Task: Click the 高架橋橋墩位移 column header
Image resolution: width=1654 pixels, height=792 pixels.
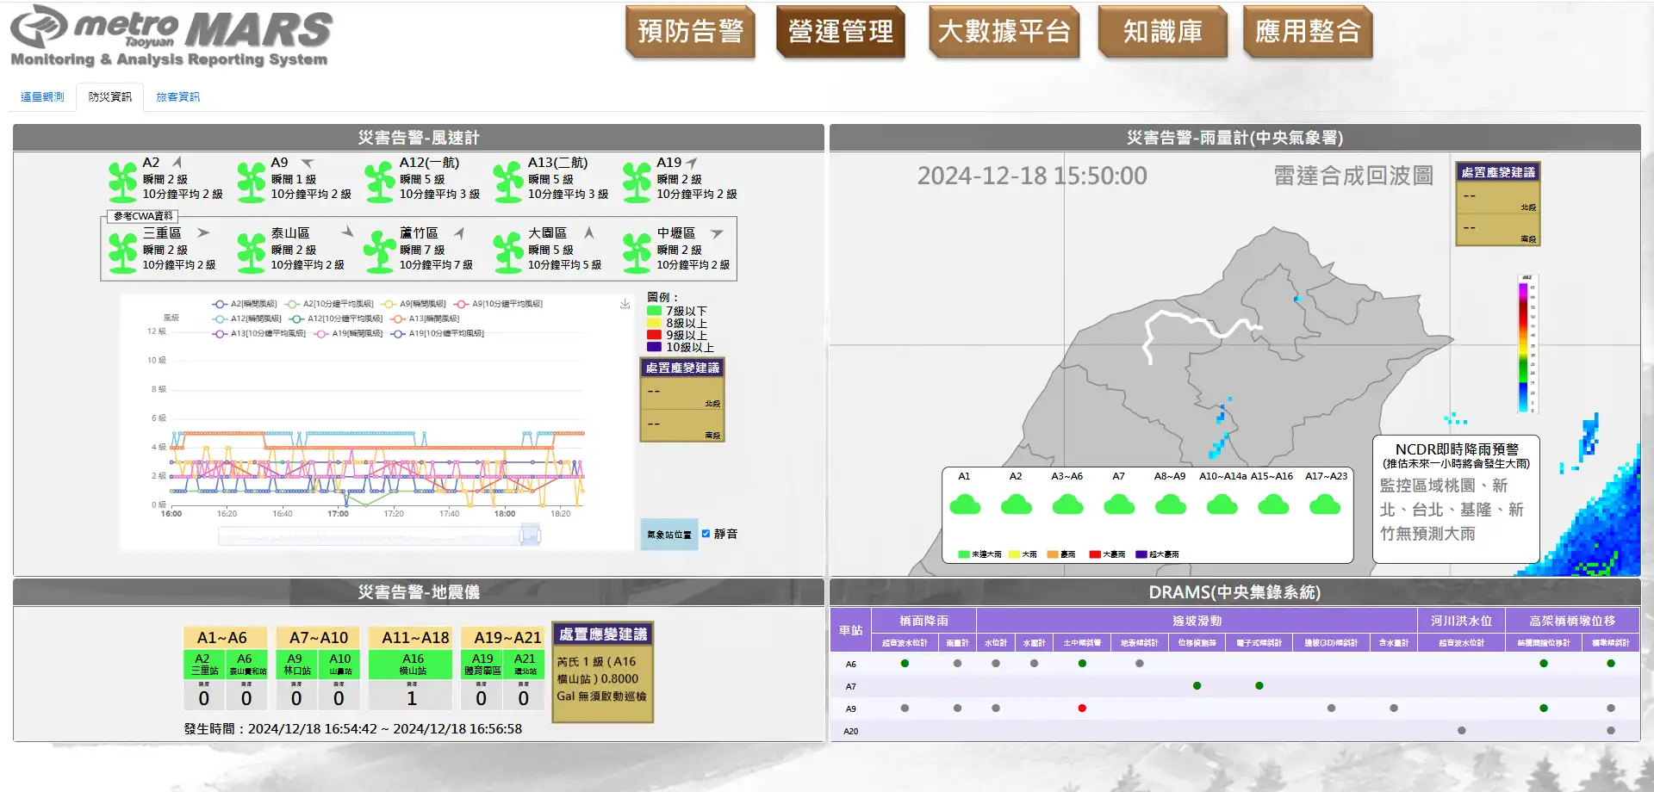Action: [1572, 621]
